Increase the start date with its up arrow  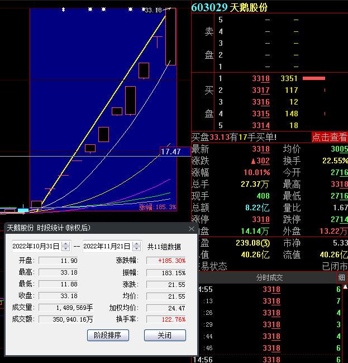pos(66,244)
